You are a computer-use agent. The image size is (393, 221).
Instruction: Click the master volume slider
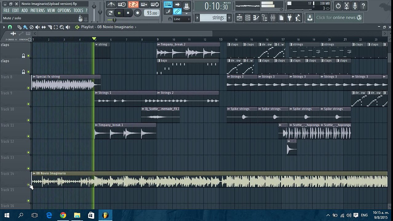(94, 7)
